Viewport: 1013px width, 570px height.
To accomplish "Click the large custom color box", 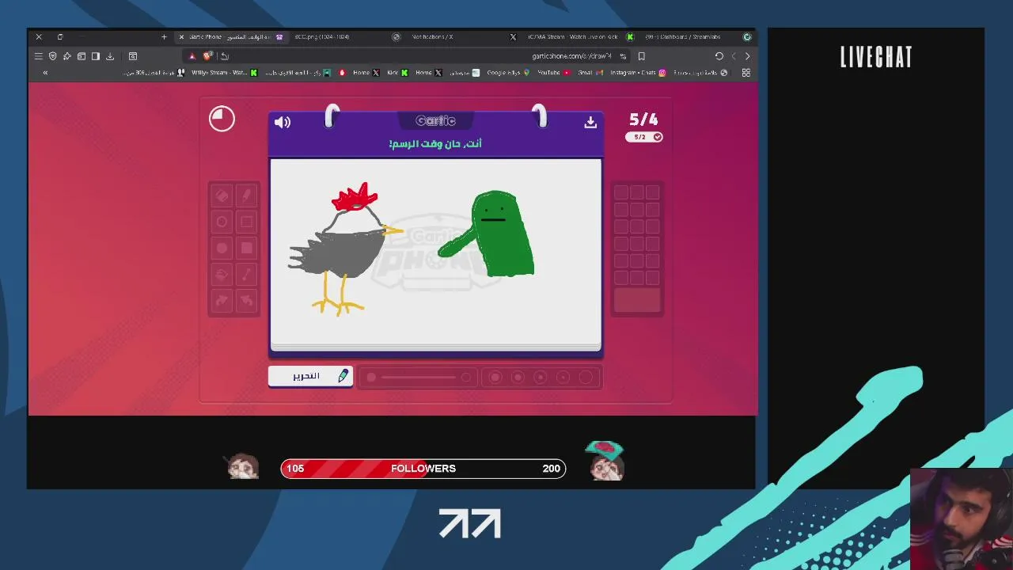I will (x=637, y=301).
